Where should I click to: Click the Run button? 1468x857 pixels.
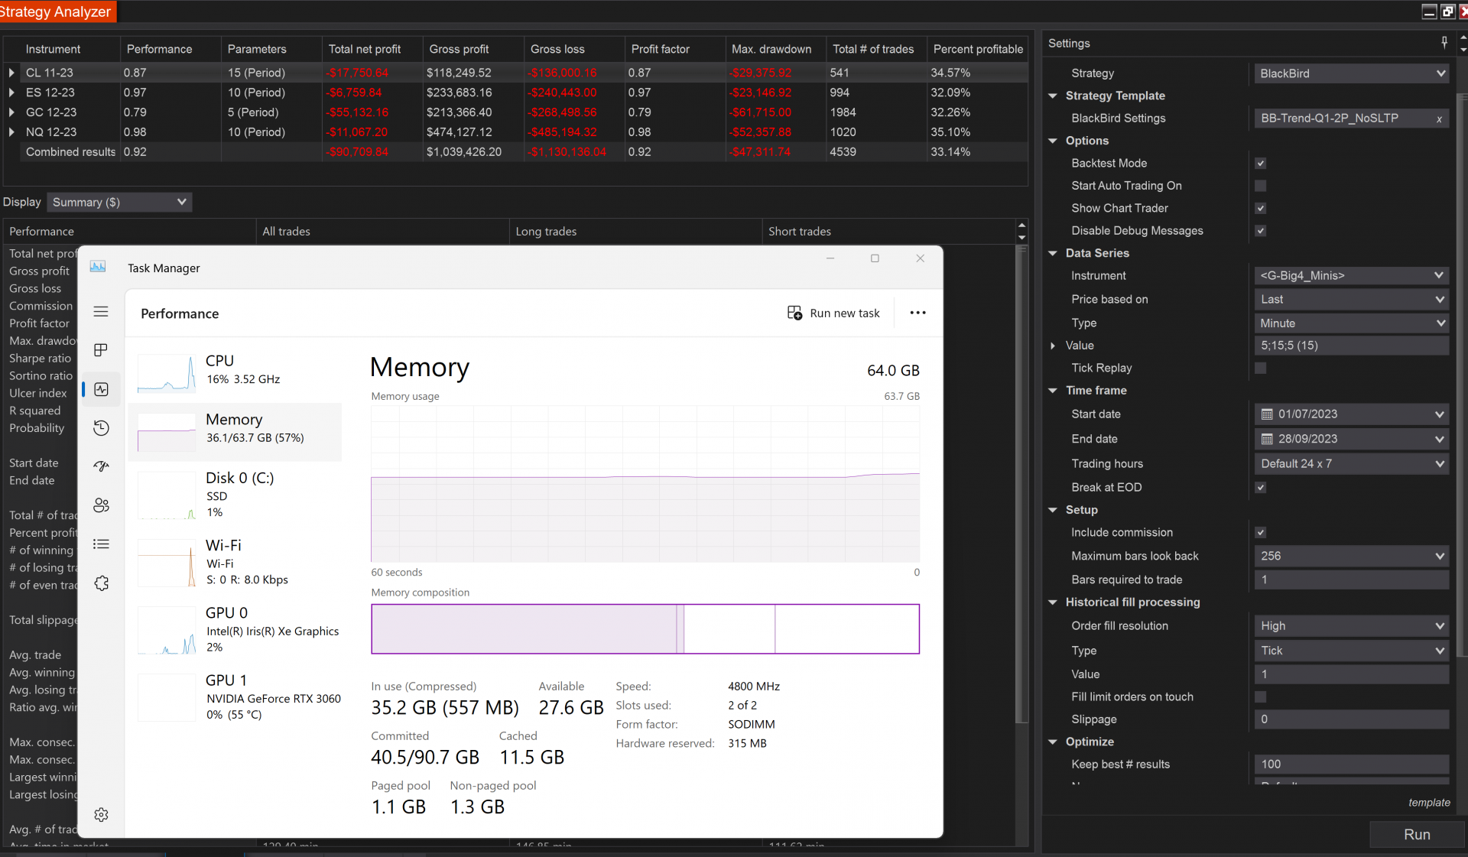[x=1416, y=835]
